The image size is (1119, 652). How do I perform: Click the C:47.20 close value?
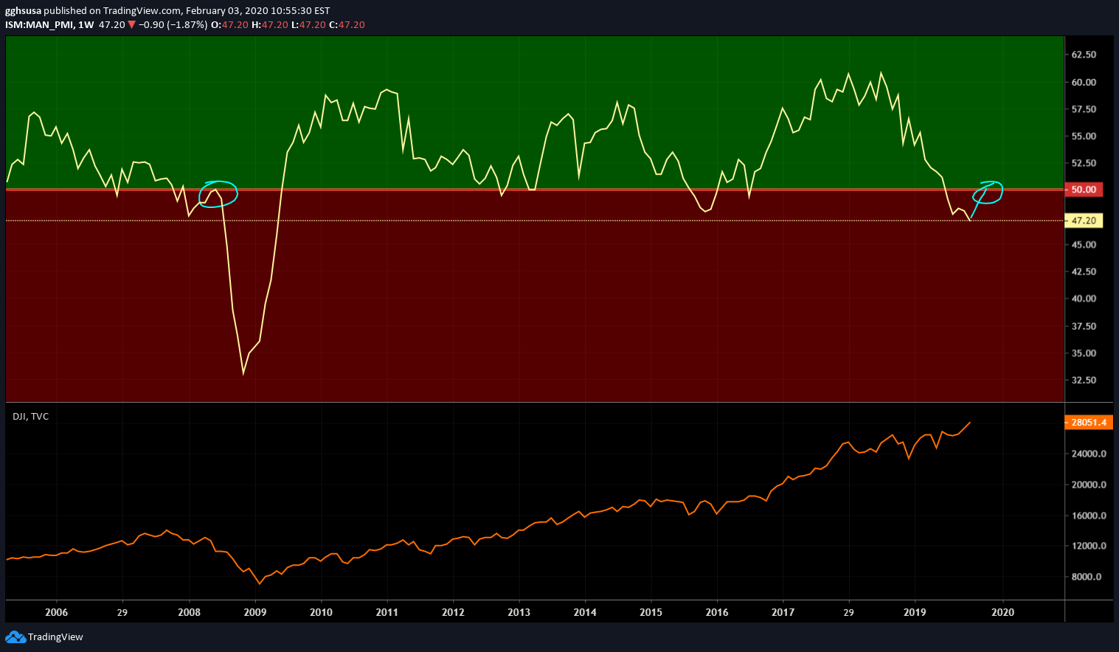pyautogui.click(x=347, y=24)
